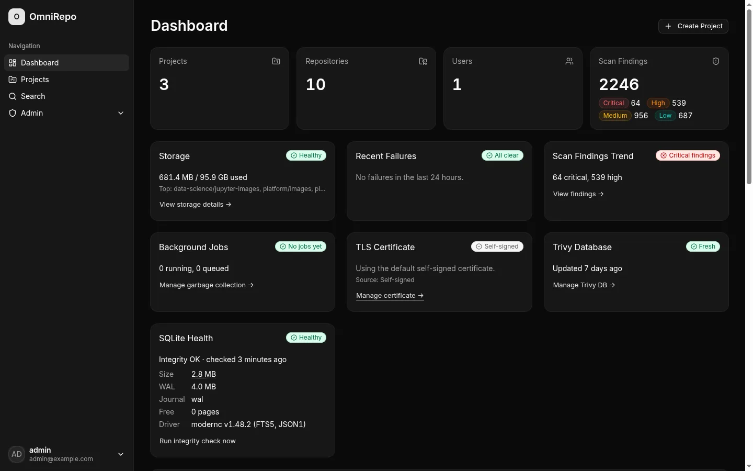
Task: Click the Projects folder icon in sidebar
Action: [x=13, y=80]
